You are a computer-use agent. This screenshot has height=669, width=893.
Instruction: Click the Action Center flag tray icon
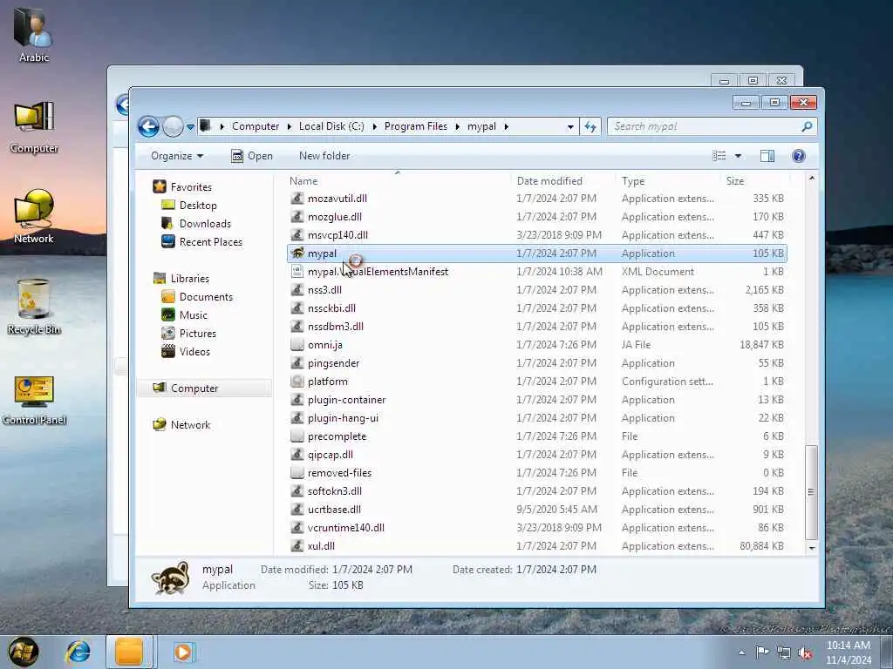point(762,652)
